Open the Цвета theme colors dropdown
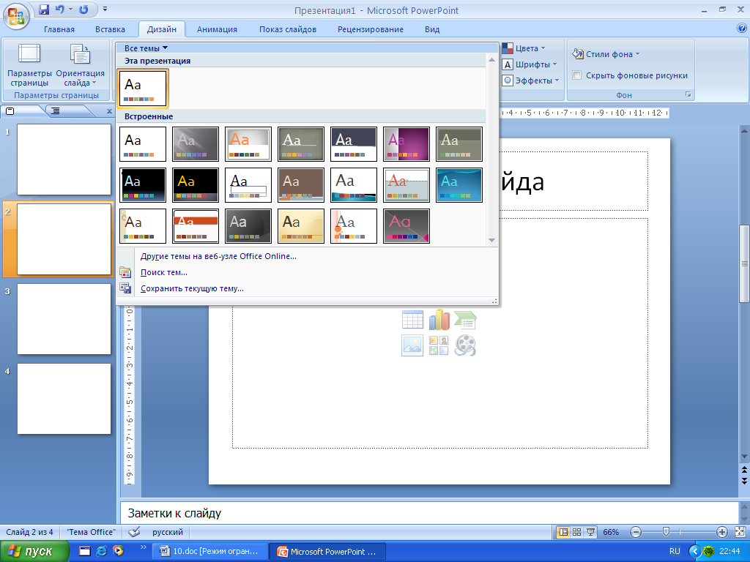 tap(523, 48)
